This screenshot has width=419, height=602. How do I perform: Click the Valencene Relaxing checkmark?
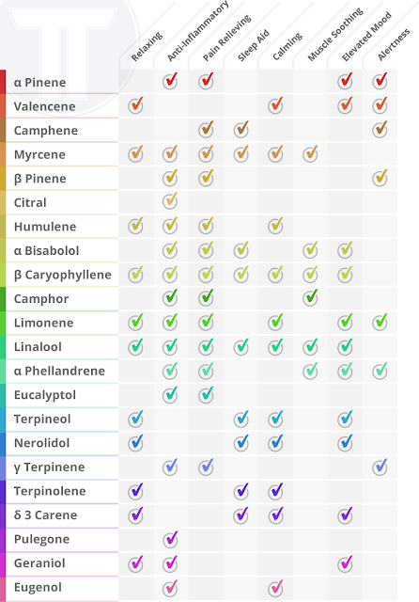click(135, 105)
